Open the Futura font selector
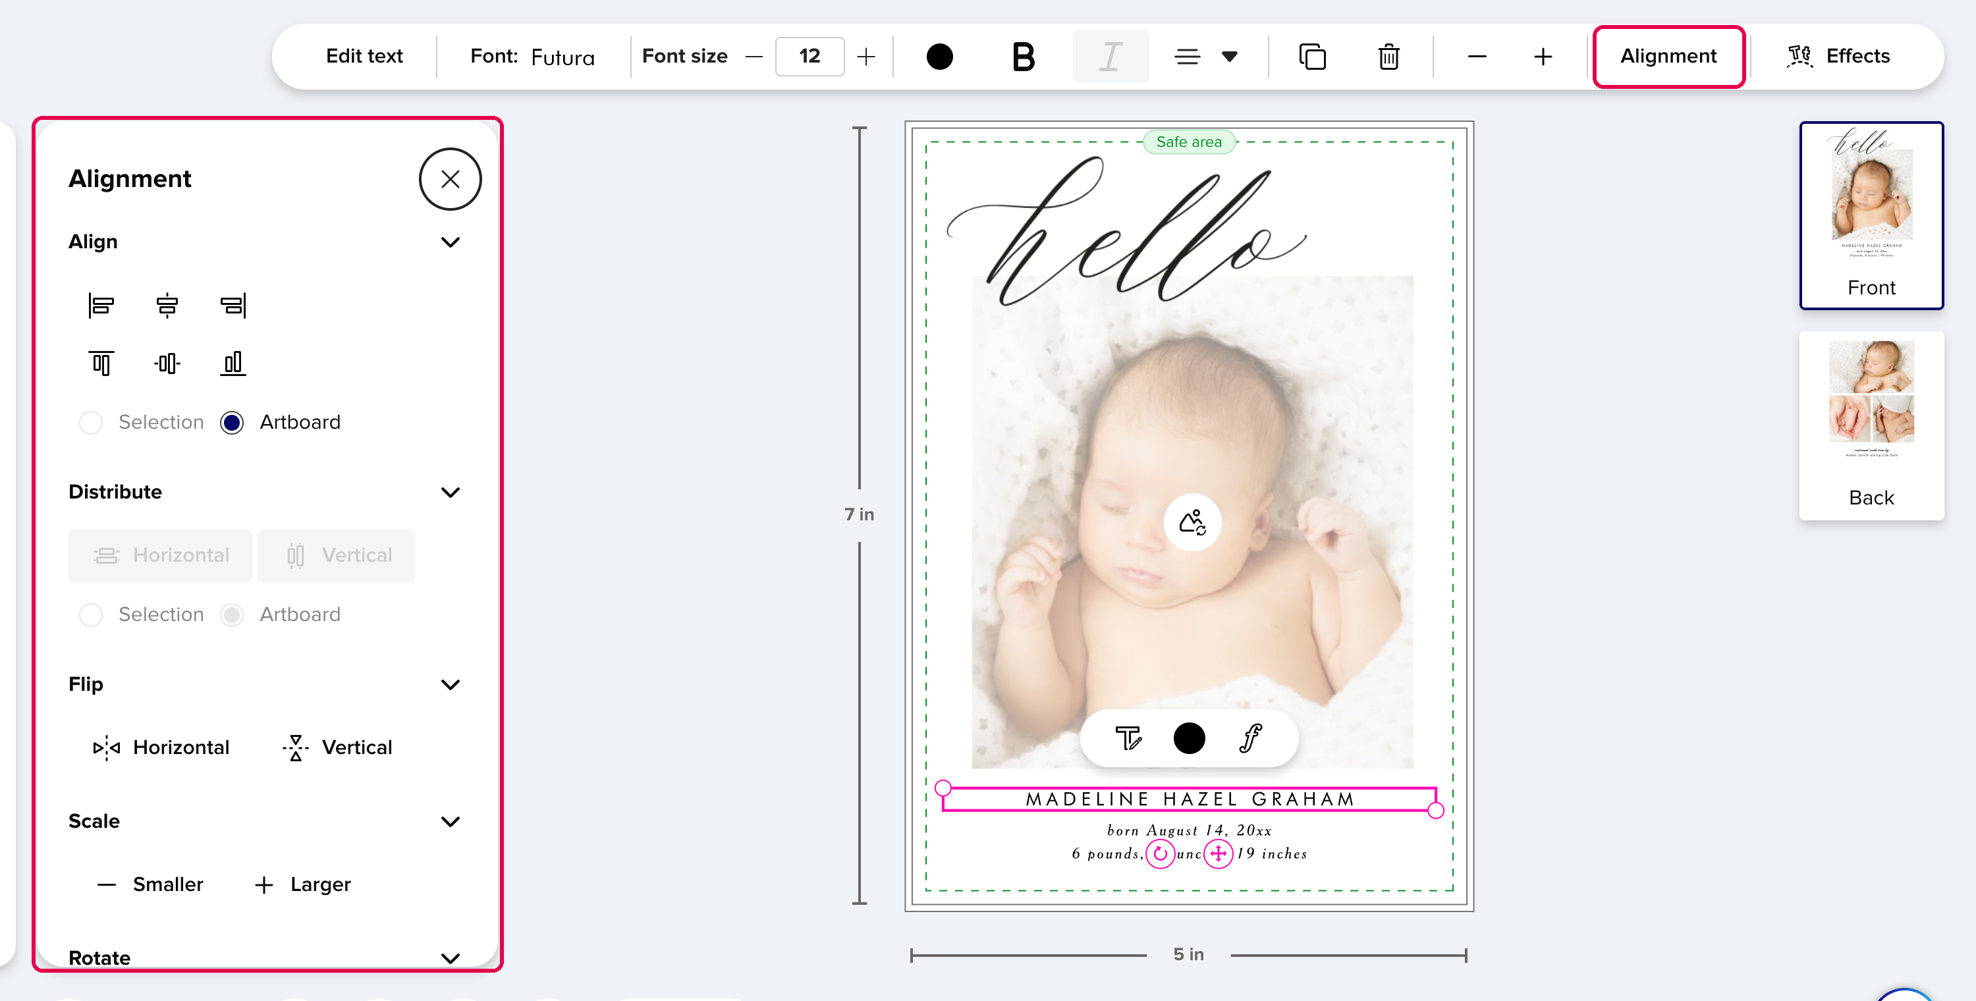This screenshot has height=1001, width=1976. pos(532,57)
